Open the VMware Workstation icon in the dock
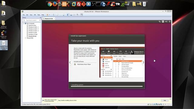The image size is (194, 109). (74, 4)
